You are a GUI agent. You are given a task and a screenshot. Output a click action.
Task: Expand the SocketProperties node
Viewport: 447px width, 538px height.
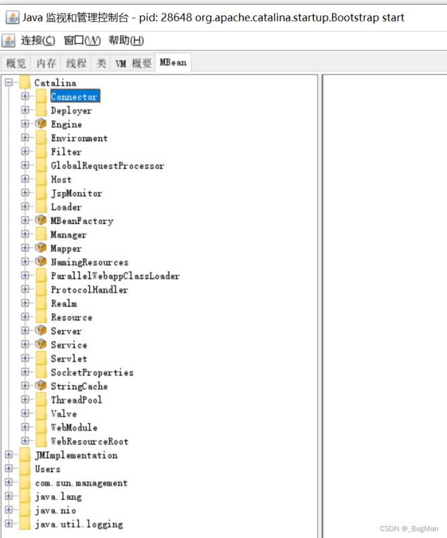(x=25, y=372)
